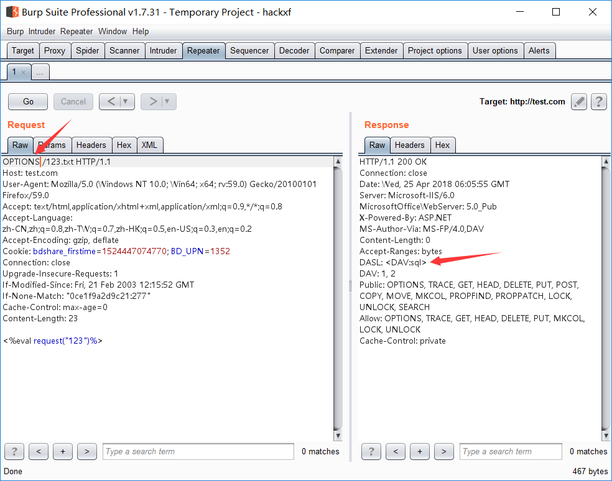Click the request search next match button

click(86, 451)
